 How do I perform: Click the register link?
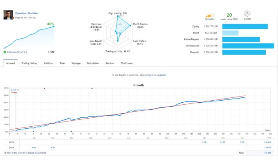(161, 75)
